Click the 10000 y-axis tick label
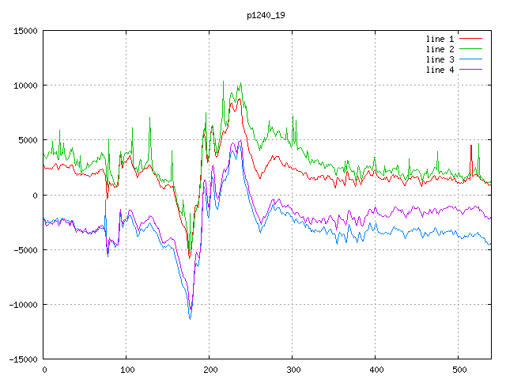 click(x=25, y=85)
